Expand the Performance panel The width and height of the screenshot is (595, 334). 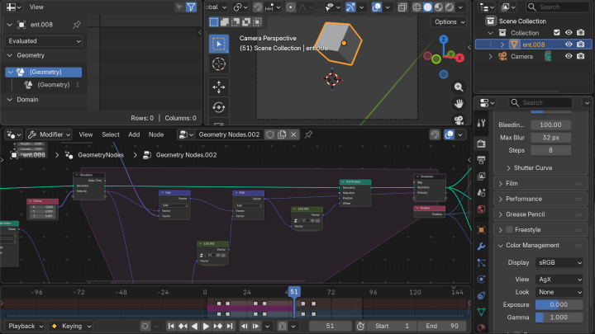tap(524, 199)
